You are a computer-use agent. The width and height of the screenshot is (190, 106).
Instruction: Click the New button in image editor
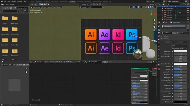[20, 65]
